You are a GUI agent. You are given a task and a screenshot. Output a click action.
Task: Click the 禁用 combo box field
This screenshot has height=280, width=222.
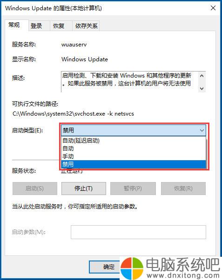(134, 130)
